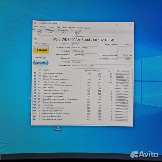Screen dimensions: 162x162
Task: Select the Нестабильные сектора row text
Action: (x=52, y=111)
